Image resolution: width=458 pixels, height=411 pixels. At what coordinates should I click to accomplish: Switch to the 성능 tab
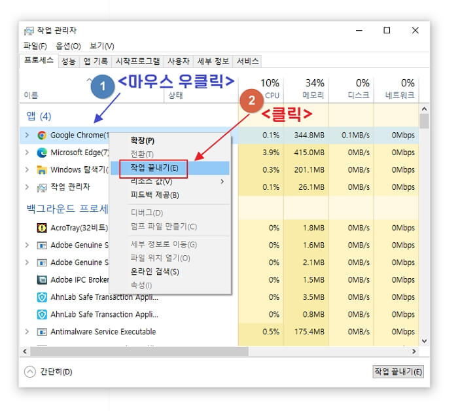pos(69,62)
